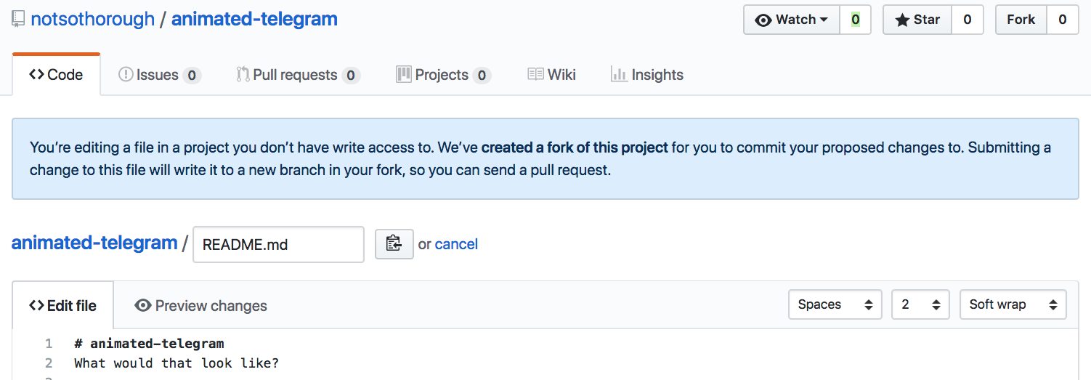This screenshot has height=380, width=1091.
Task: Click the Projects board icon
Action: (404, 74)
